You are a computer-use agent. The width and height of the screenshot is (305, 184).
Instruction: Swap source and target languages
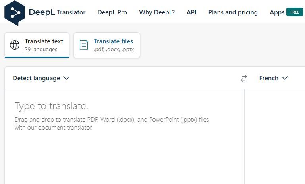tap(244, 78)
